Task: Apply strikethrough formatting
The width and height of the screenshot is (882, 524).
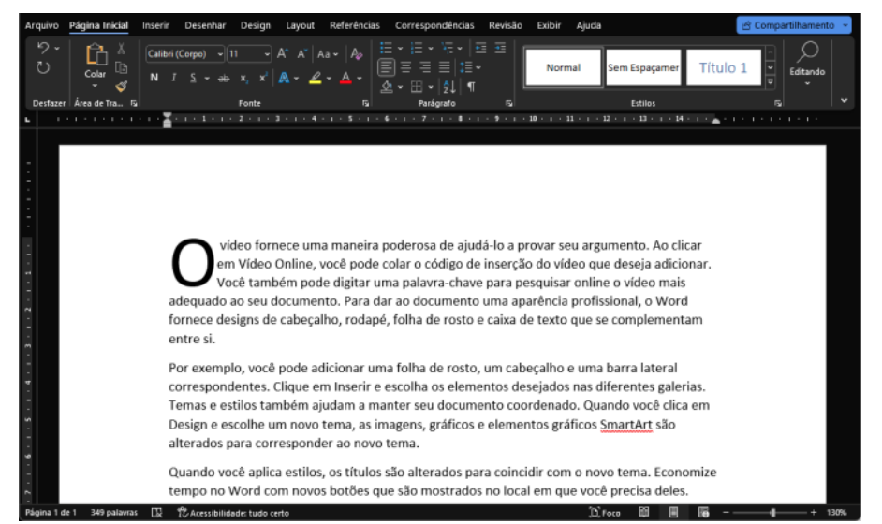Action: click(x=224, y=79)
